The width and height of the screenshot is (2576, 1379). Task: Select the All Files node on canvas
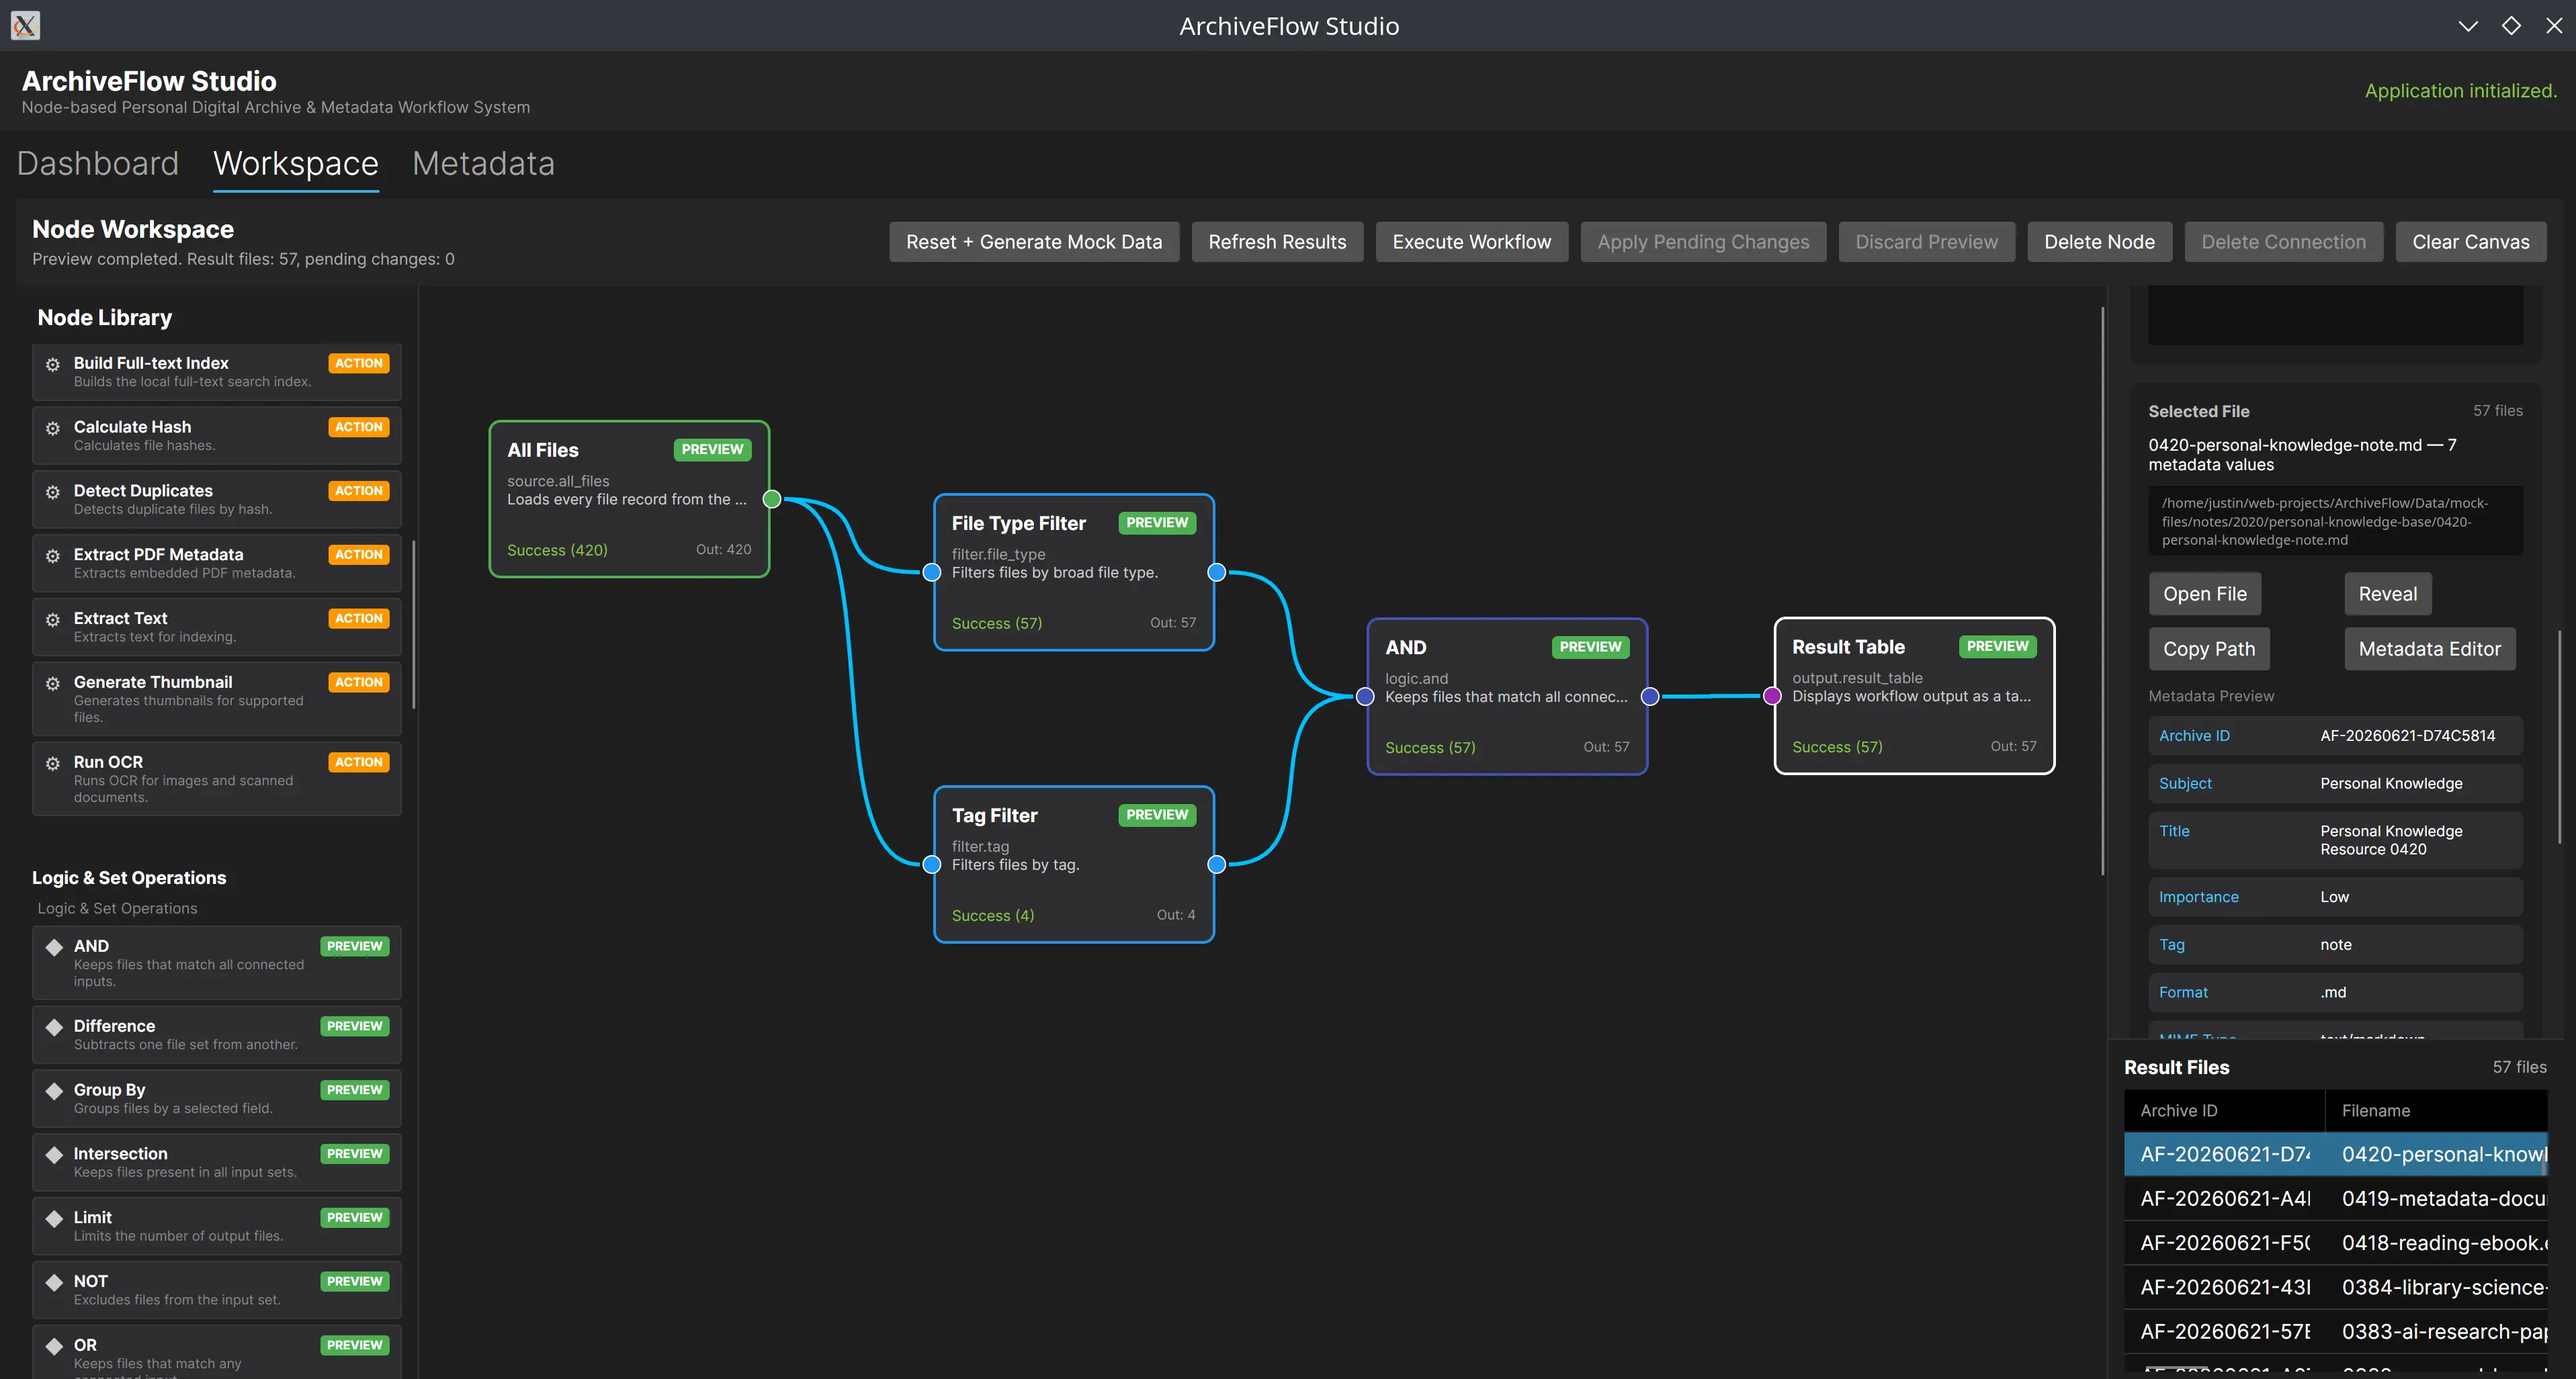point(629,499)
